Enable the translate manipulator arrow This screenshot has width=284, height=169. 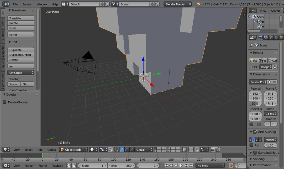(122, 150)
